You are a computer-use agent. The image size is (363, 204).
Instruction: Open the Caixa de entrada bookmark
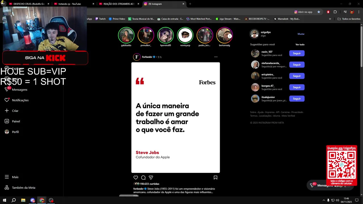(x=170, y=19)
